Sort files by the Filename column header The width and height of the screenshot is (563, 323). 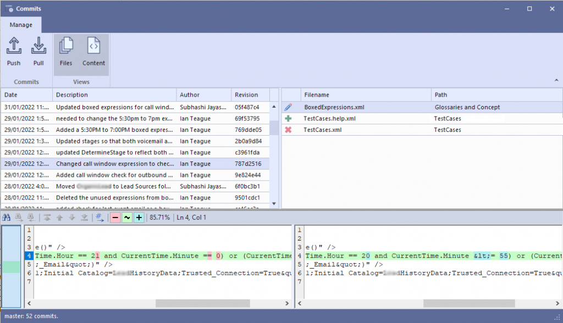coord(366,94)
